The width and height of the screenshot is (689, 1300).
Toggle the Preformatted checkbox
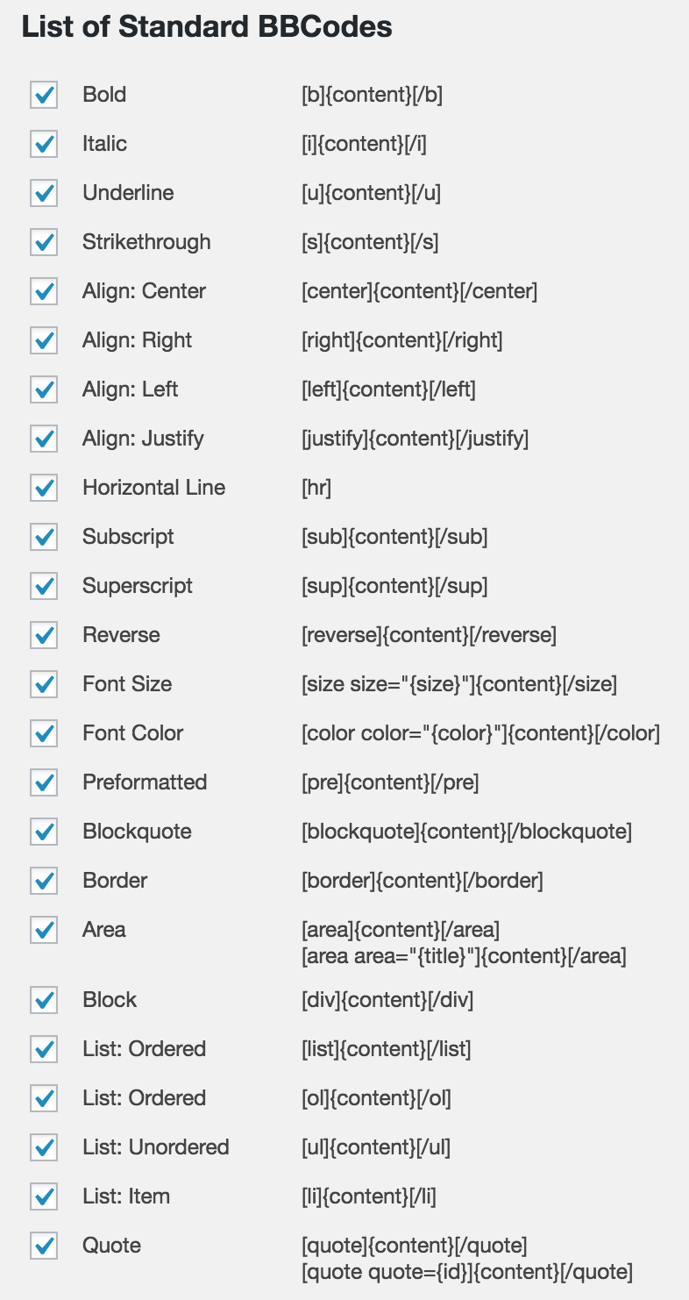(44, 782)
